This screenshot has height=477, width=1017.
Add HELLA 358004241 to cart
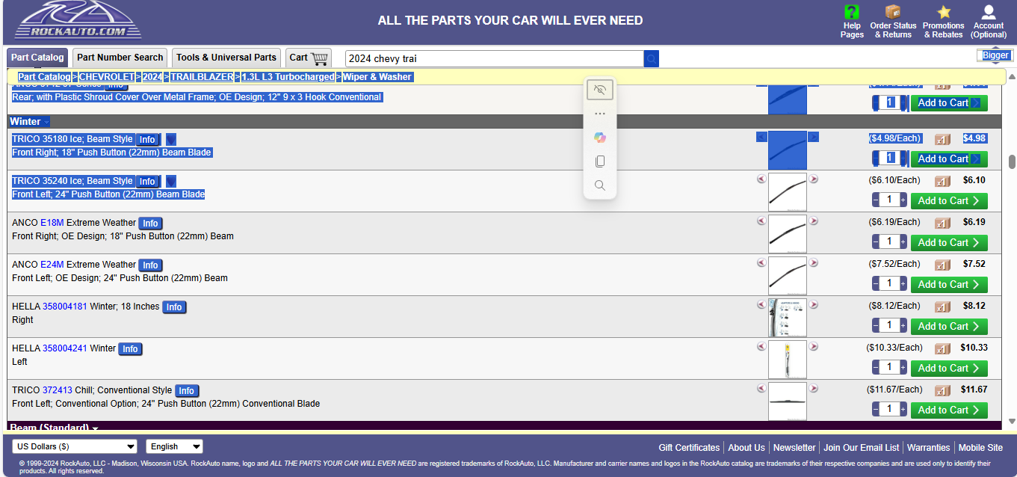point(949,368)
